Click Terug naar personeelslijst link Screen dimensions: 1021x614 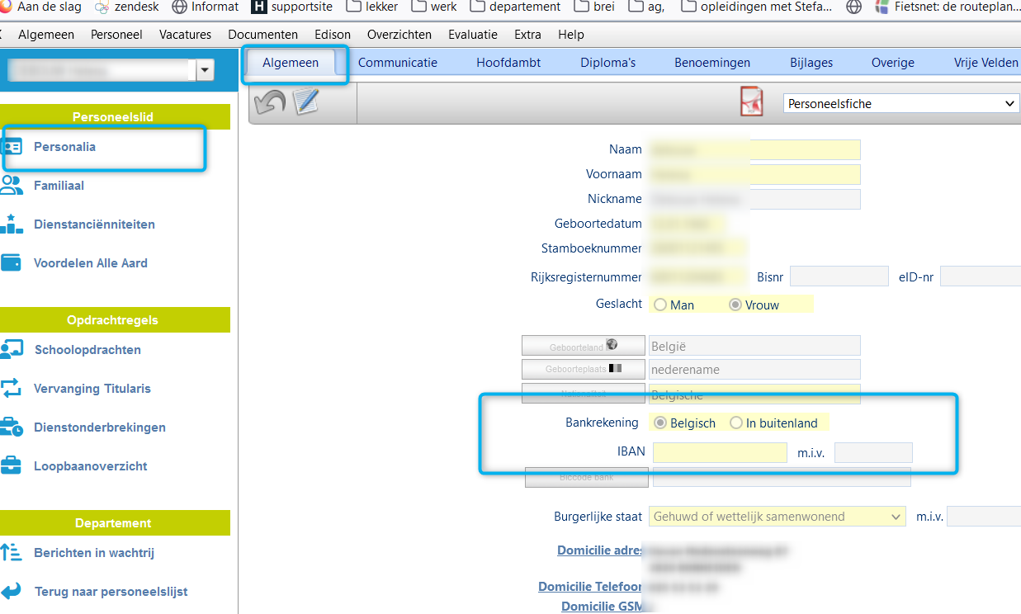coord(111,592)
